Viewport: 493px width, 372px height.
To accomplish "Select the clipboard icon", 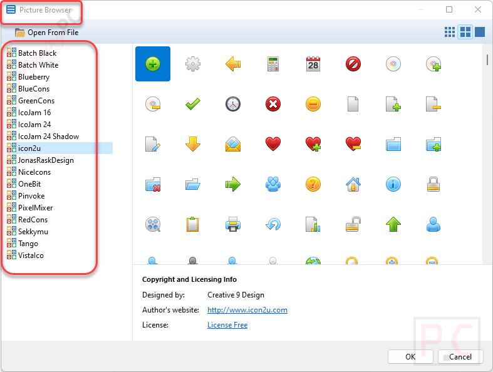I will [193, 225].
